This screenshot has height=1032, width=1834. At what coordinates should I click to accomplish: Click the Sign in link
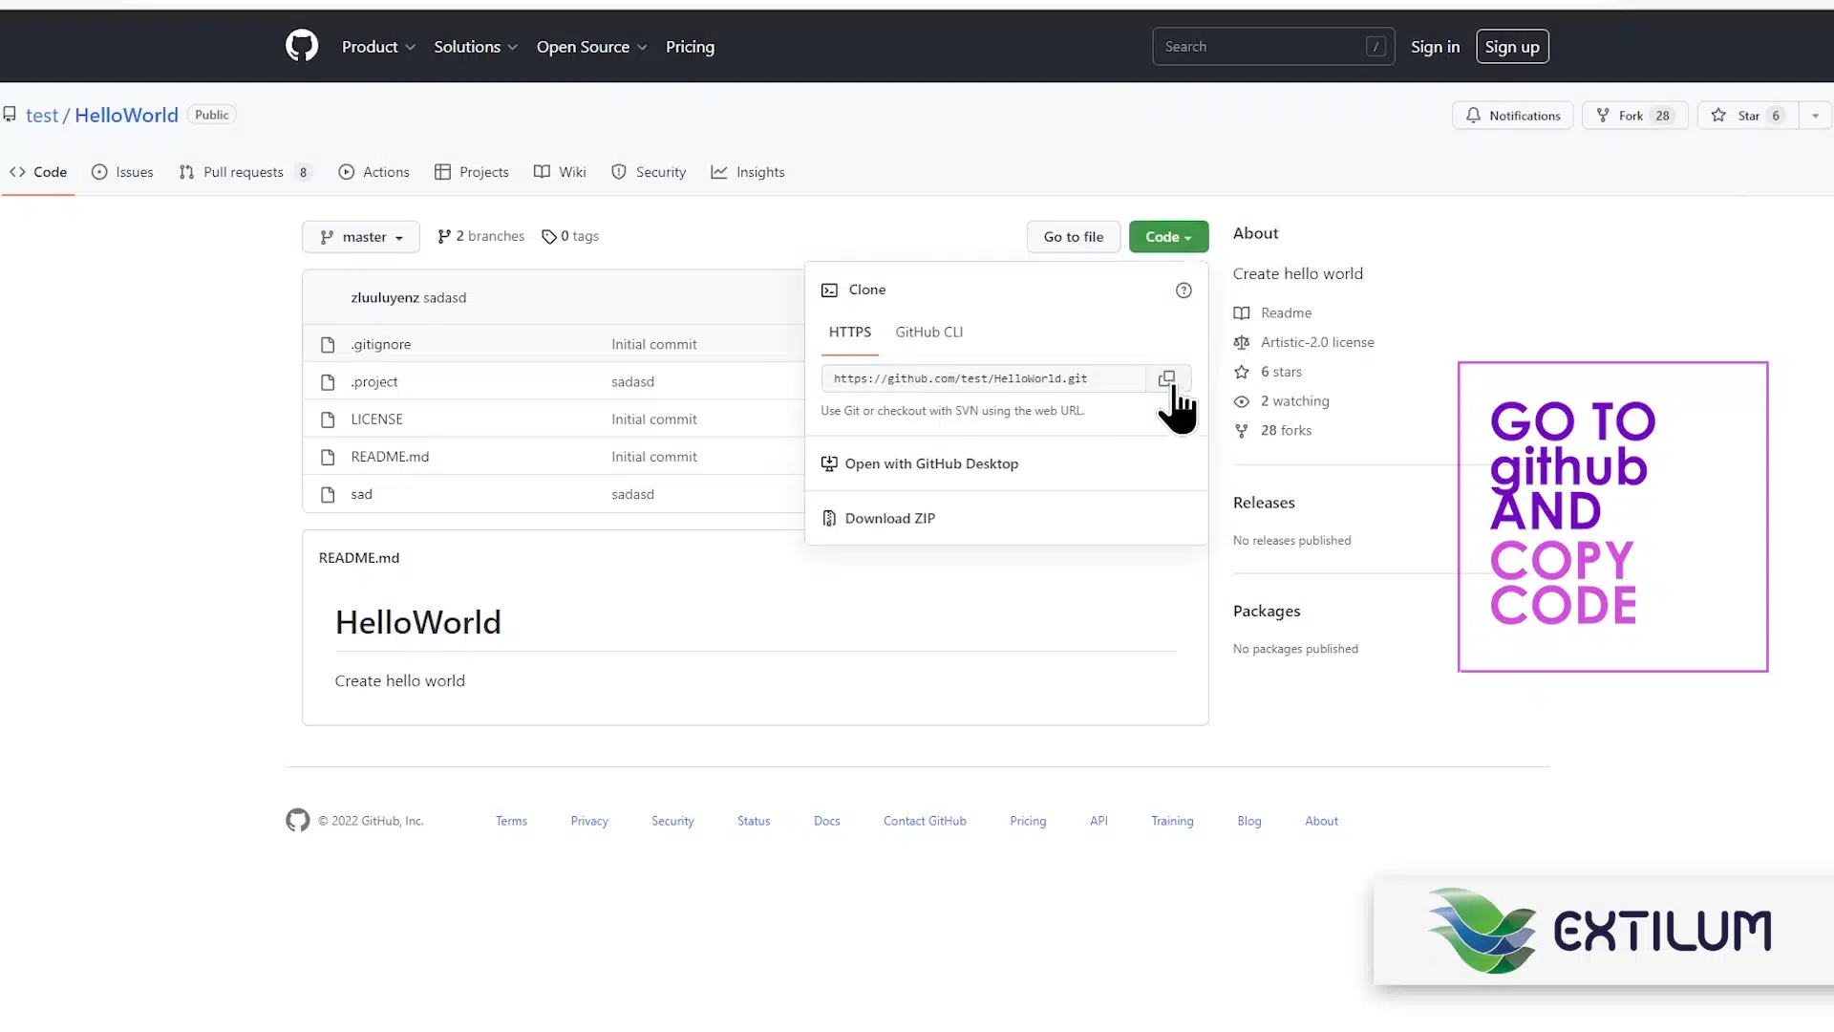coord(1435,47)
